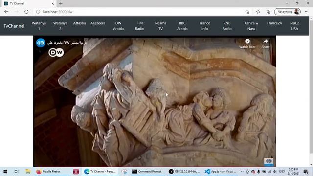Switch to Command Prompt taskbar button
This screenshot has width=313, height=176.
(x=147, y=172)
